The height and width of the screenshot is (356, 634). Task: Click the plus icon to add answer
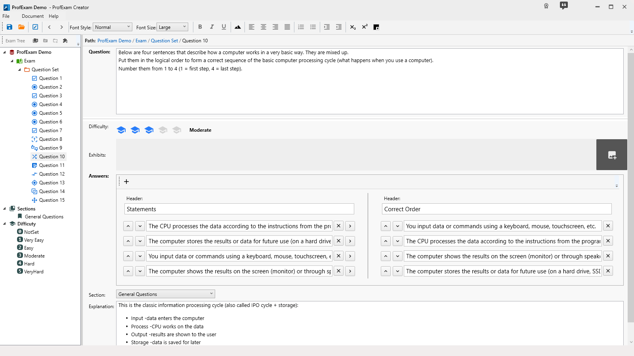(x=126, y=182)
